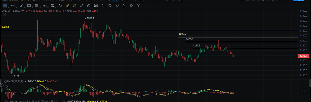The image size is (311, 102).
Task: Expand the left side panel handle
Action: pos(1,83)
